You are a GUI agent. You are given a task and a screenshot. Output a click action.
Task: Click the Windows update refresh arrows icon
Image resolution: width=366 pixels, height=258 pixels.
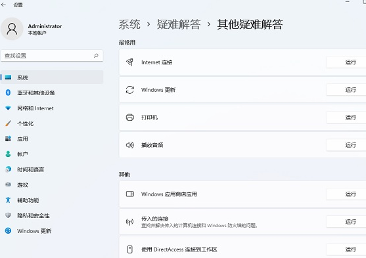click(x=130, y=90)
